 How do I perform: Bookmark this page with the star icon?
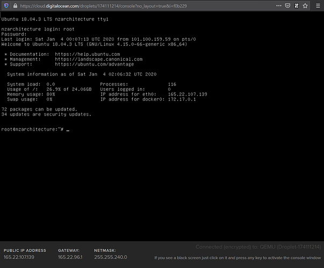coord(305,6)
